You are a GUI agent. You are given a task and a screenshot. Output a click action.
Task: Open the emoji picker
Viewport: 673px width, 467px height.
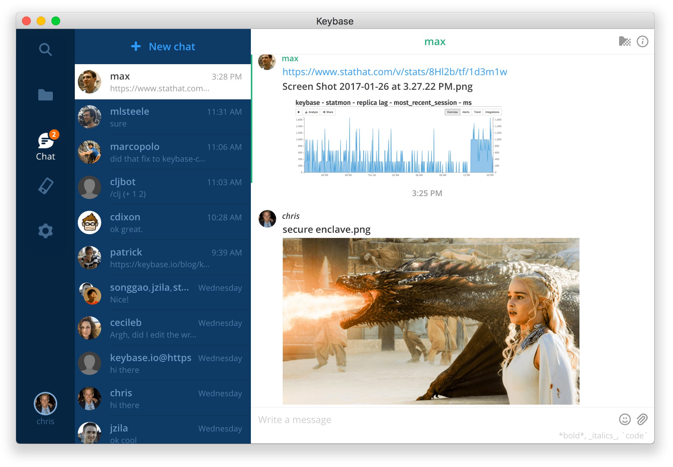tap(625, 419)
